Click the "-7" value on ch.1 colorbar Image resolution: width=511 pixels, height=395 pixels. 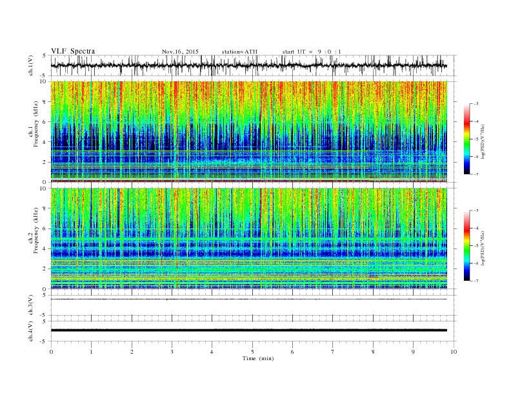(476, 174)
